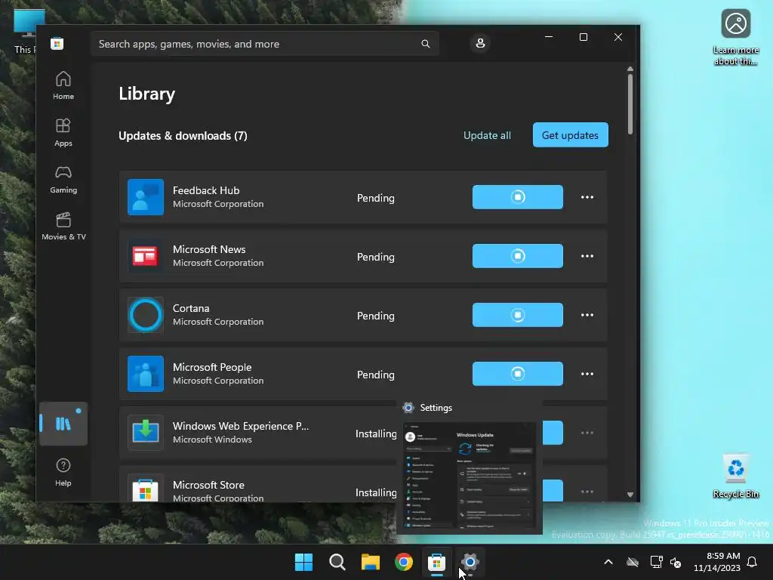Click Windows Web Experience P... name
Viewport: 773px width, 580px height.
241,426
